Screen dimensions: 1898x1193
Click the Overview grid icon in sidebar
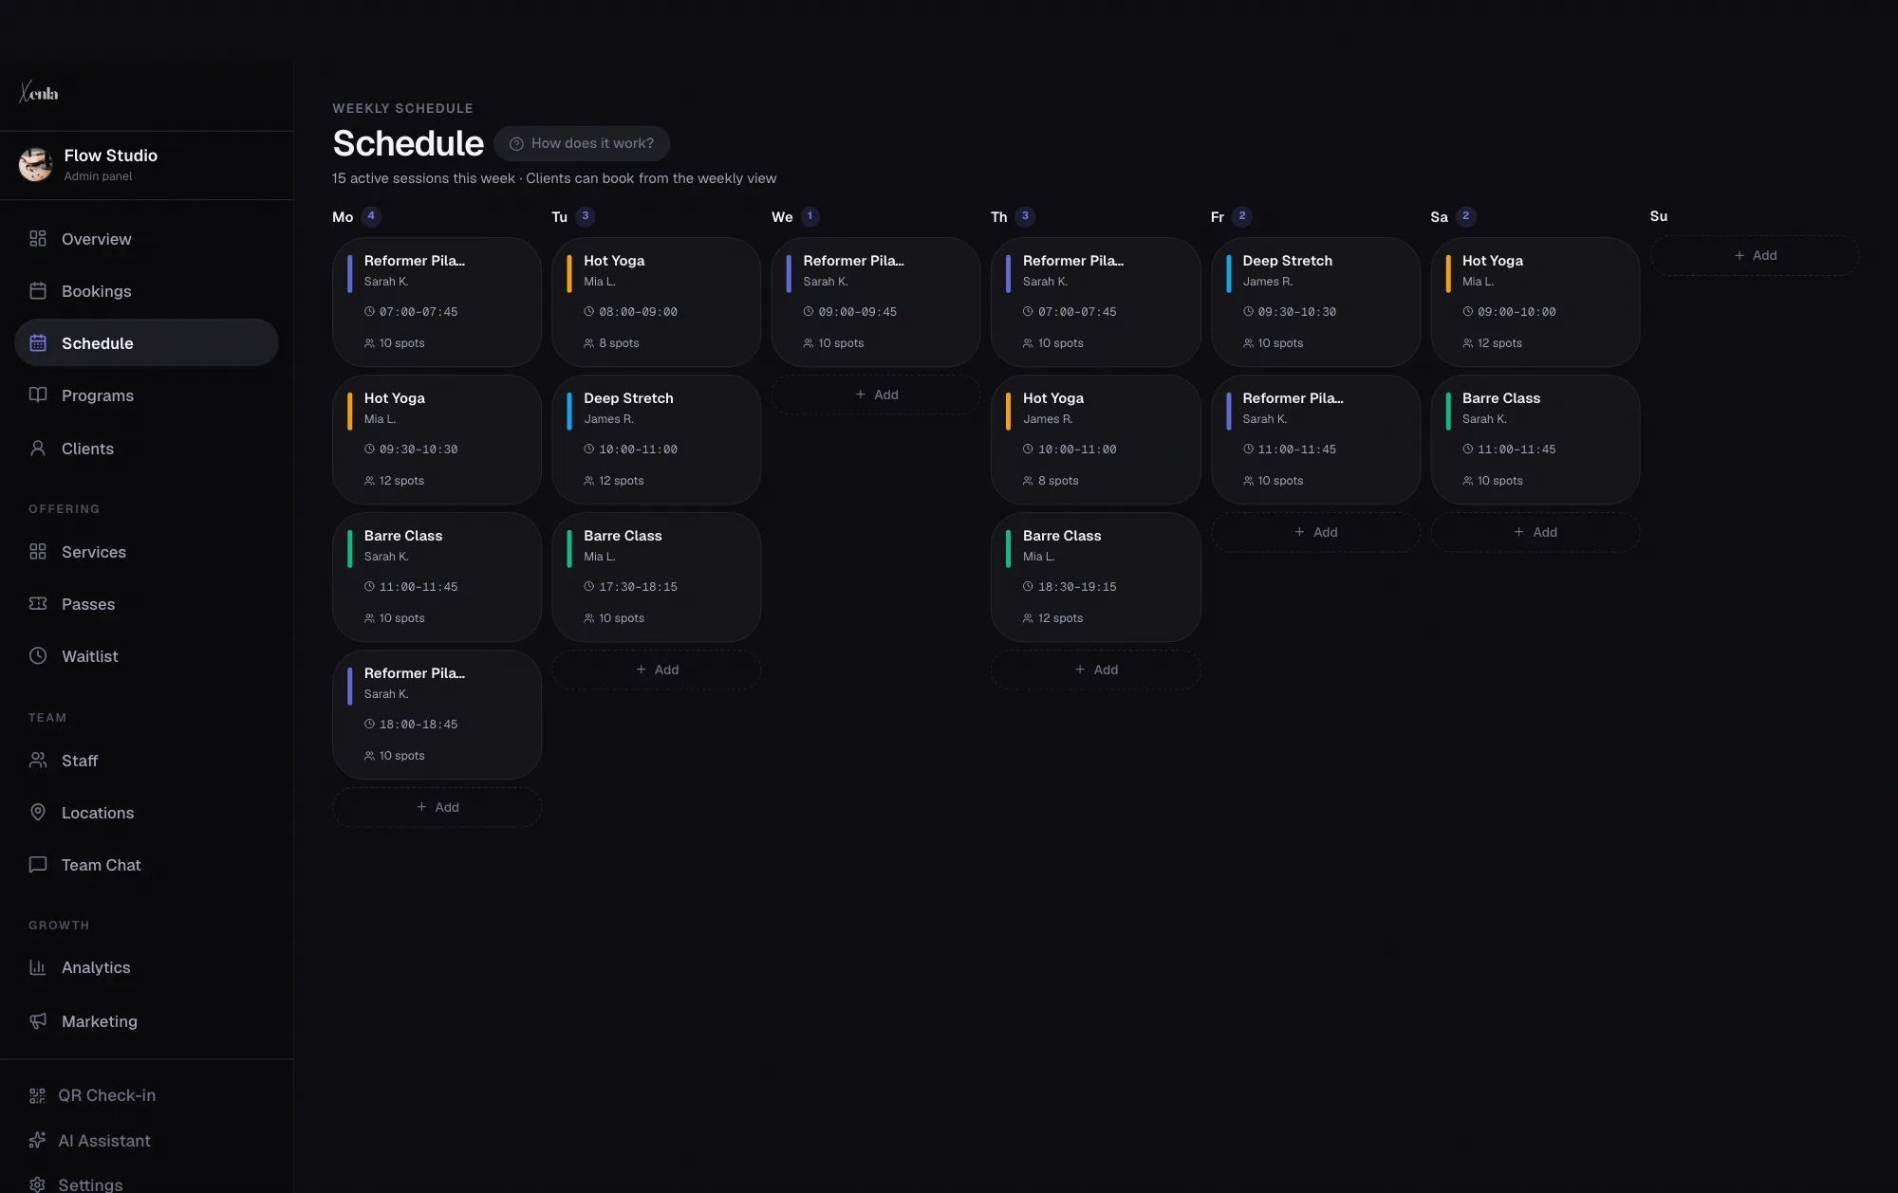coord(38,239)
